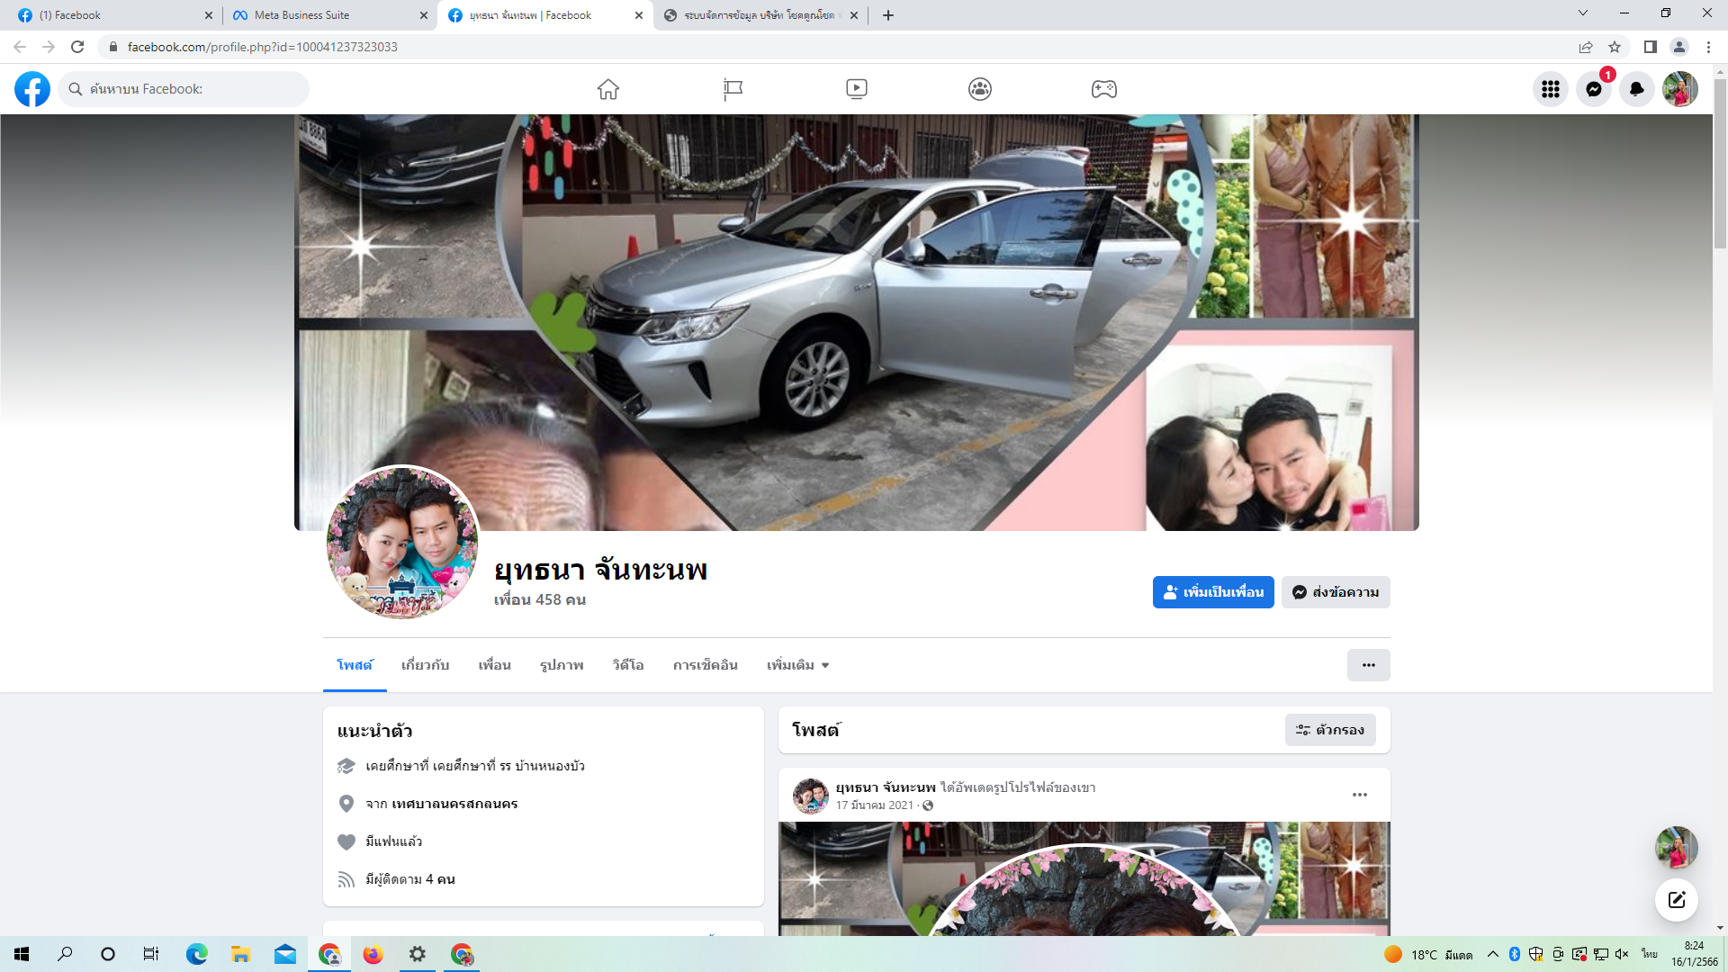Open Firefox from the Windows taskbar
The image size is (1728, 972).
click(x=373, y=954)
